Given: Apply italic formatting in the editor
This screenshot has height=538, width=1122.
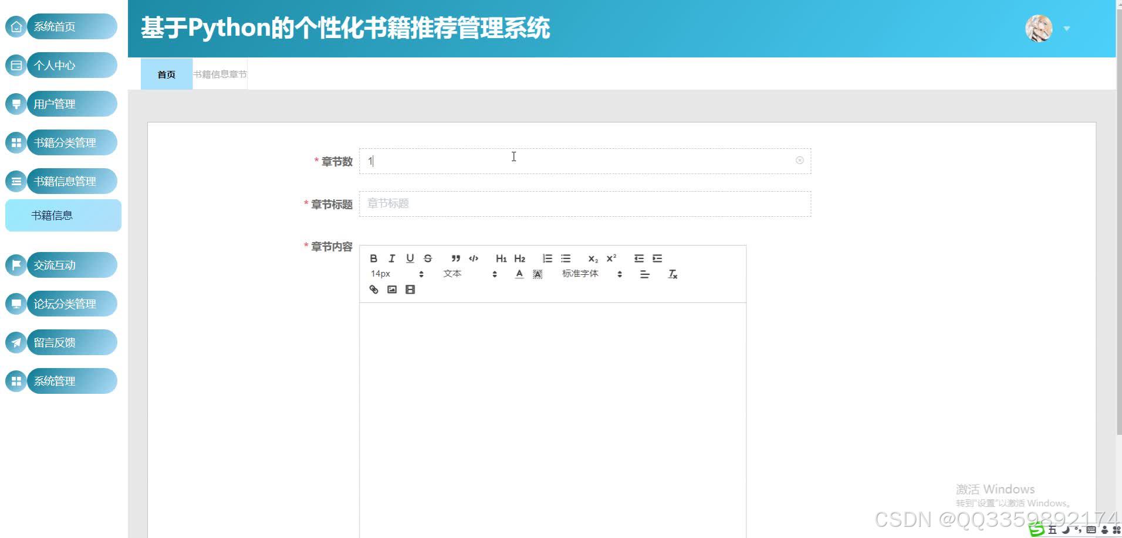Looking at the screenshot, I should (x=391, y=258).
